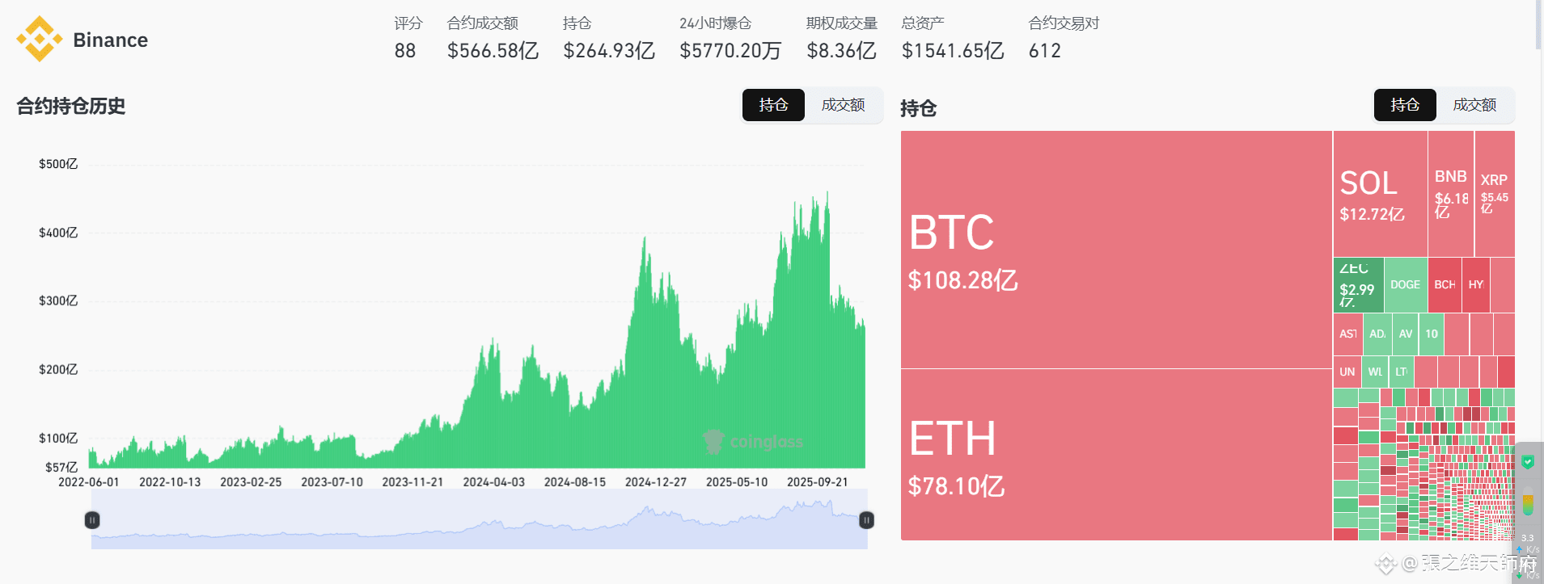The width and height of the screenshot is (1544, 584).
Task: Select 持仓 toggle above the treemap
Action: [1405, 105]
